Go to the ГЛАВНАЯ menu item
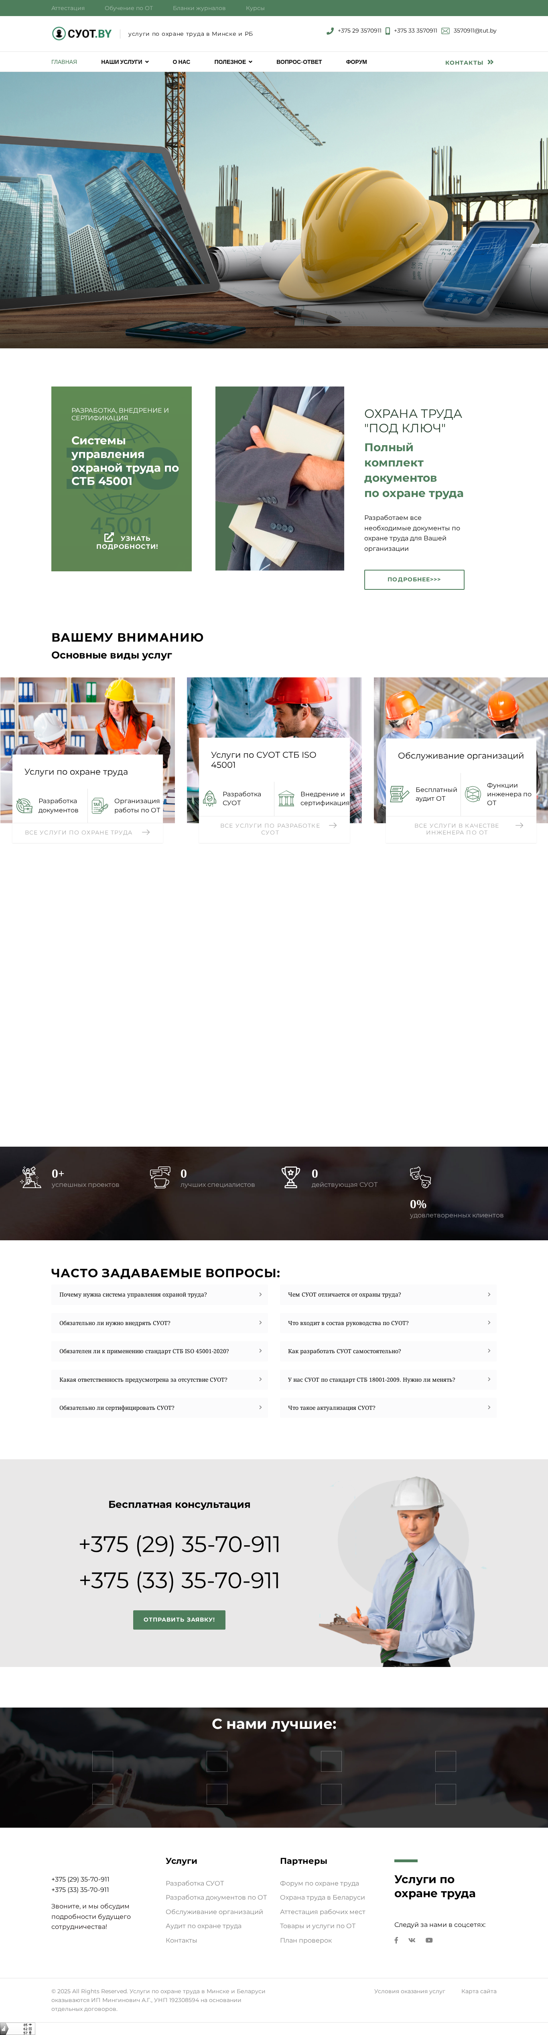 click(x=64, y=61)
